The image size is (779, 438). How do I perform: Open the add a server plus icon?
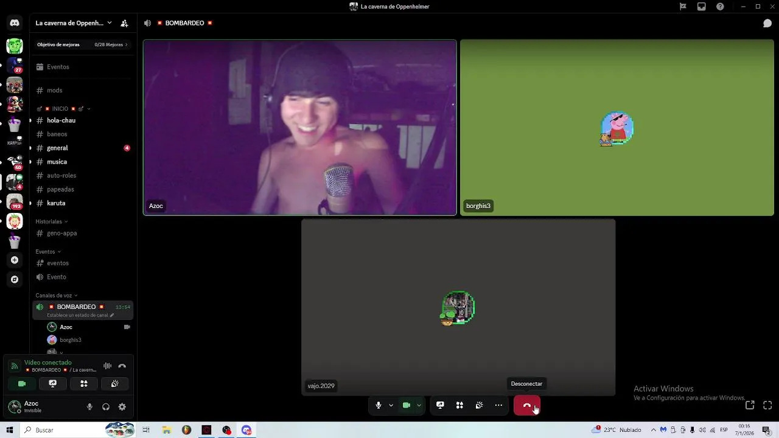tap(15, 260)
